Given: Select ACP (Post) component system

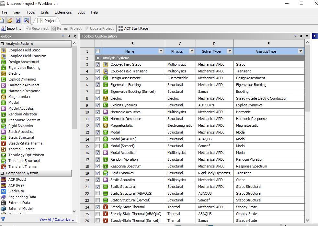Looking at the screenshot, I should pyautogui.click(x=17, y=179).
